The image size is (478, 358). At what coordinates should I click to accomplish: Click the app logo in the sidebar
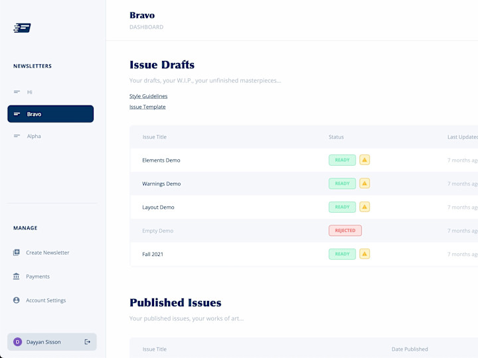pyautogui.click(x=22, y=28)
